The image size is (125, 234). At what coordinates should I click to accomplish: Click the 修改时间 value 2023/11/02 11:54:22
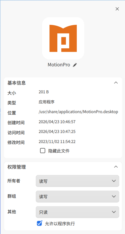[x=57, y=141]
